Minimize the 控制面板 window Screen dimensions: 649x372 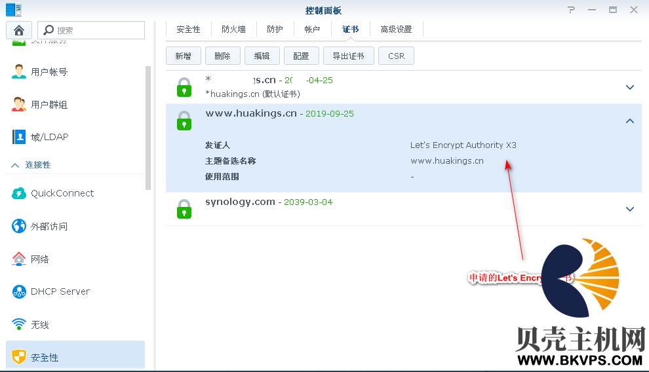click(x=592, y=10)
